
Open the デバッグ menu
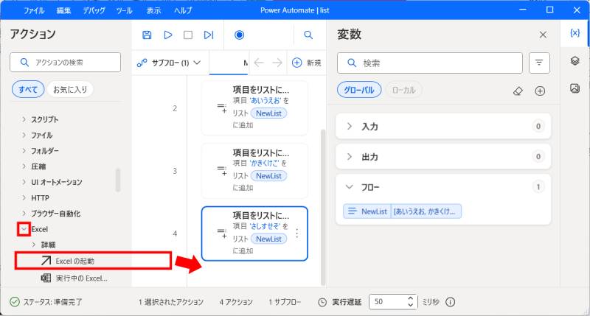(x=94, y=10)
